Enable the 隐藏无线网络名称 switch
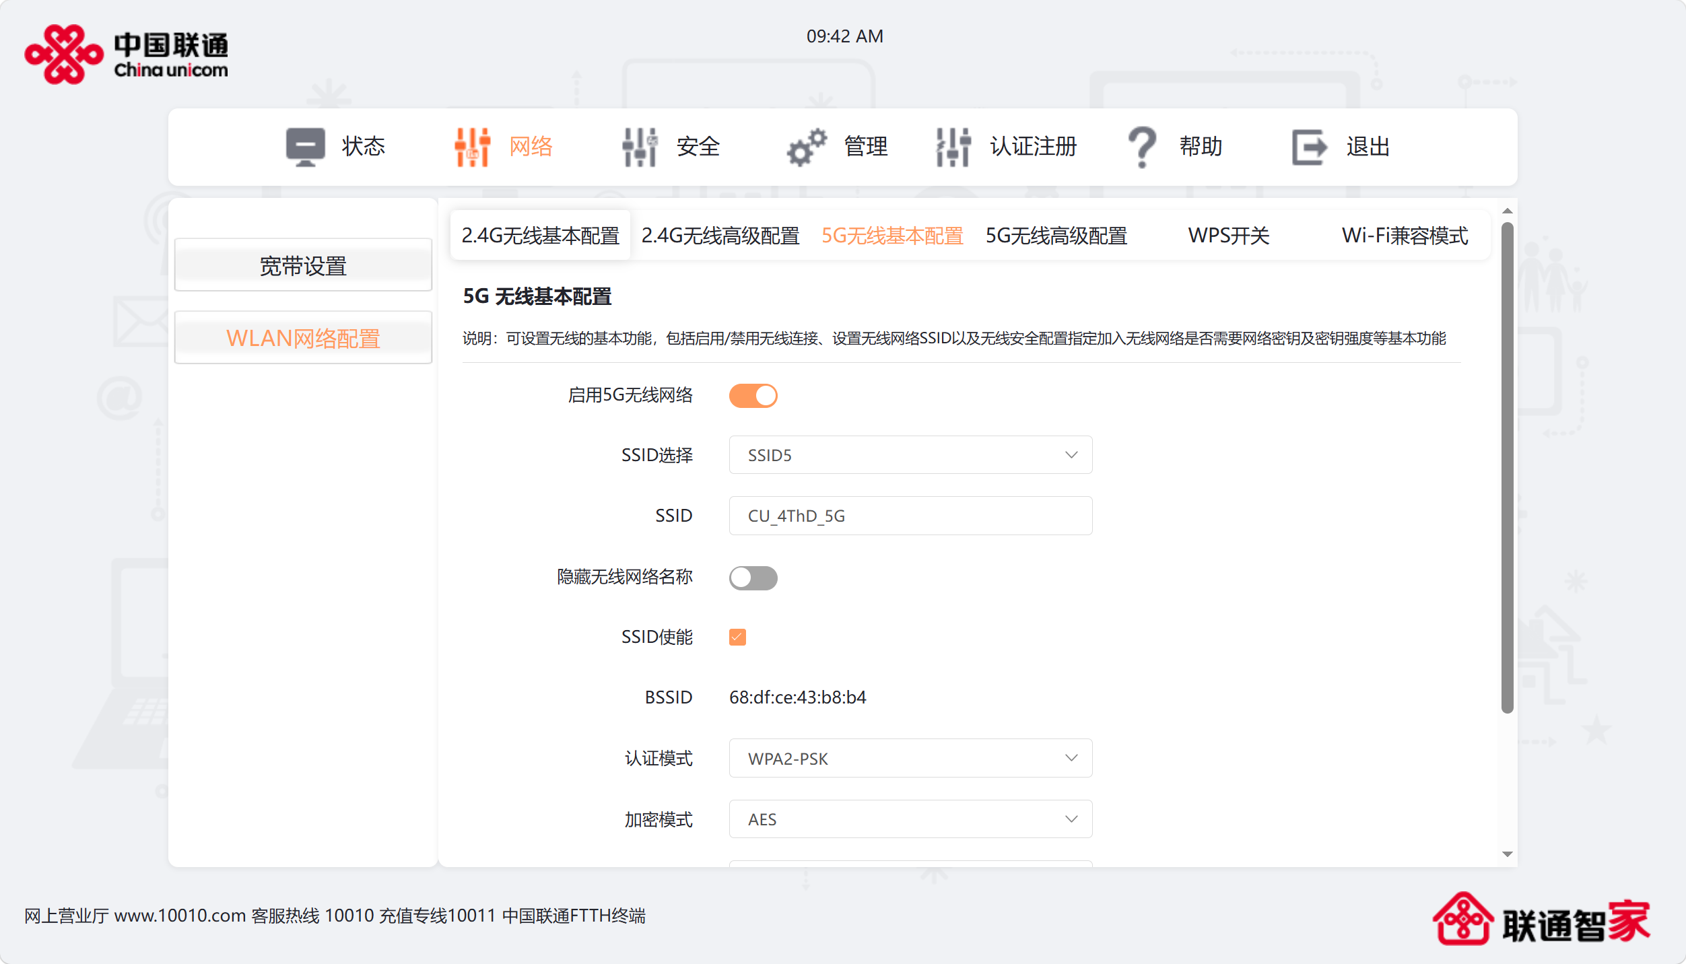 tap(753, 578)
